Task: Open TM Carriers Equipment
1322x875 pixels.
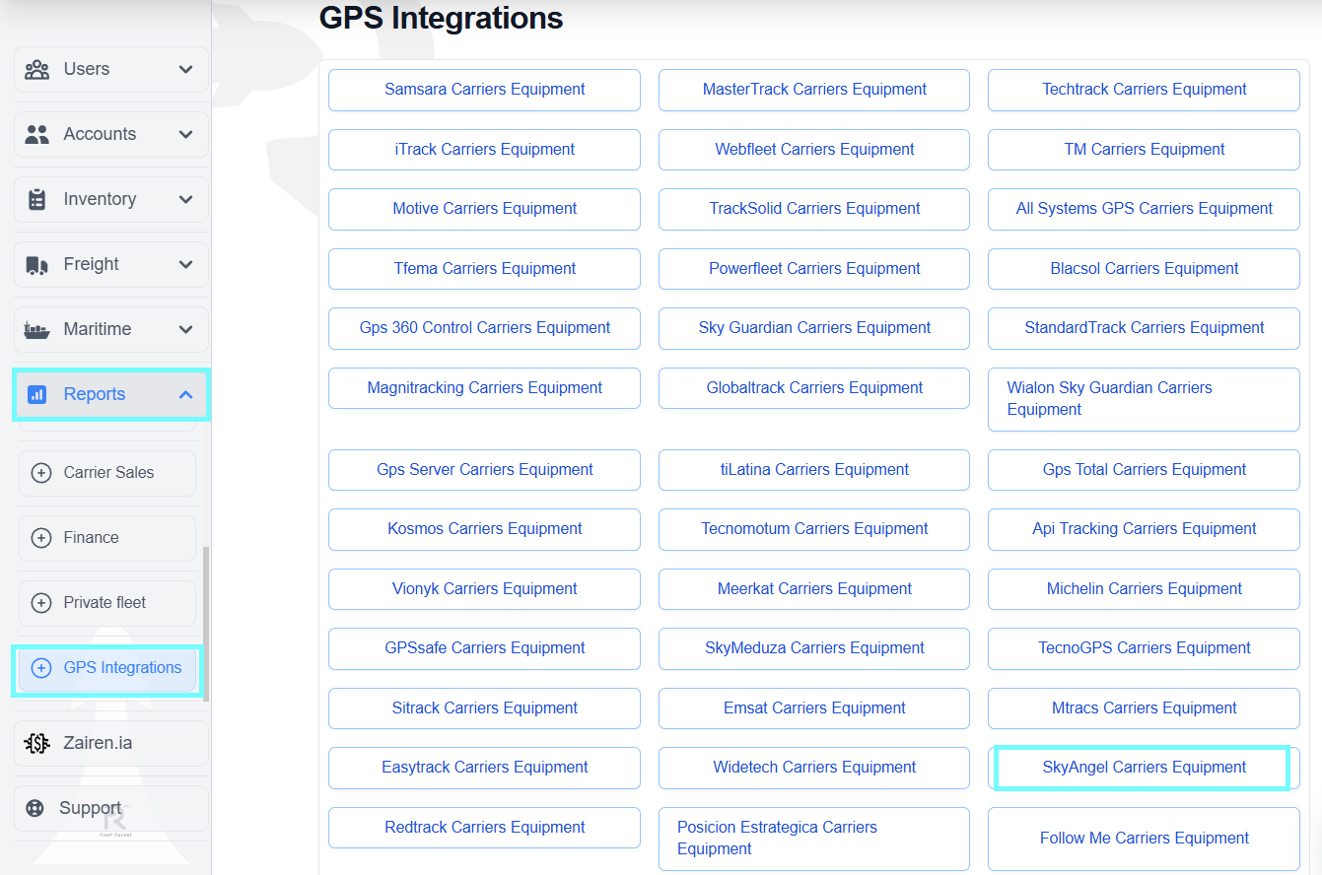Action: 1144,150
